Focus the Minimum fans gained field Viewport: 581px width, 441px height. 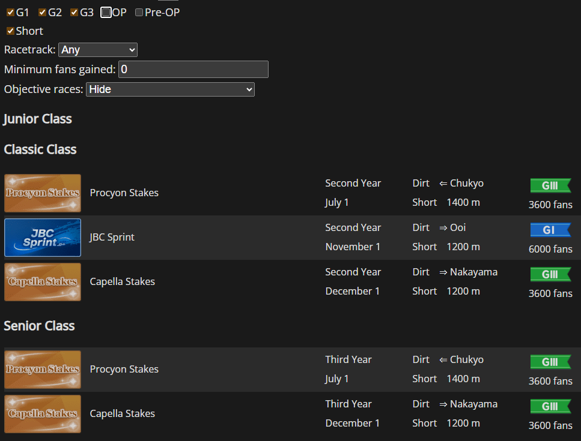193,70
